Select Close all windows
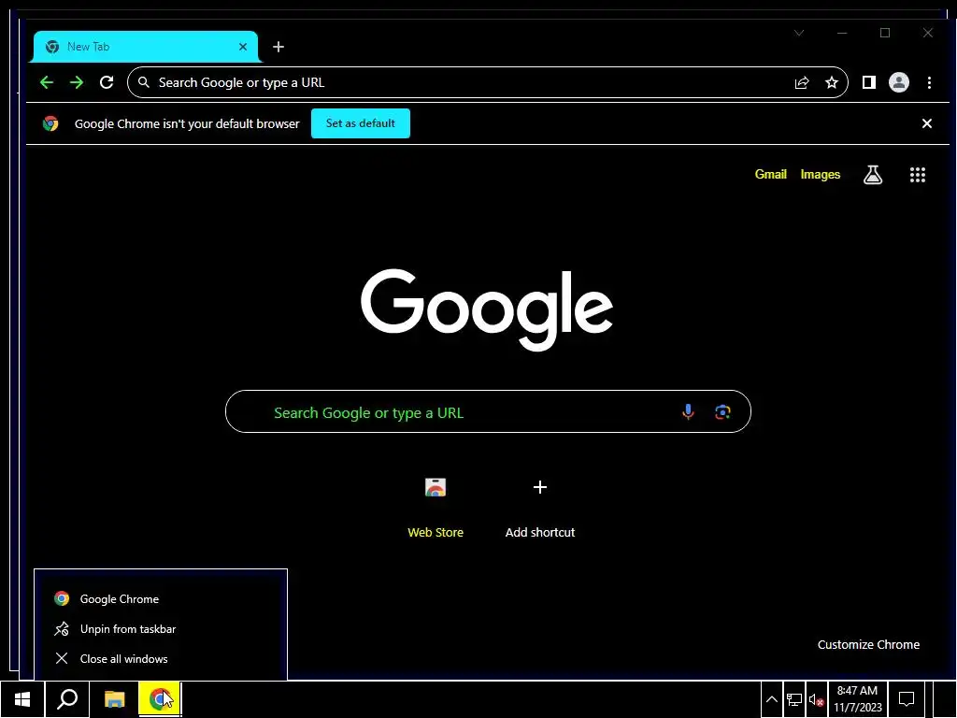The image size is (957, 718). [161, 659]
